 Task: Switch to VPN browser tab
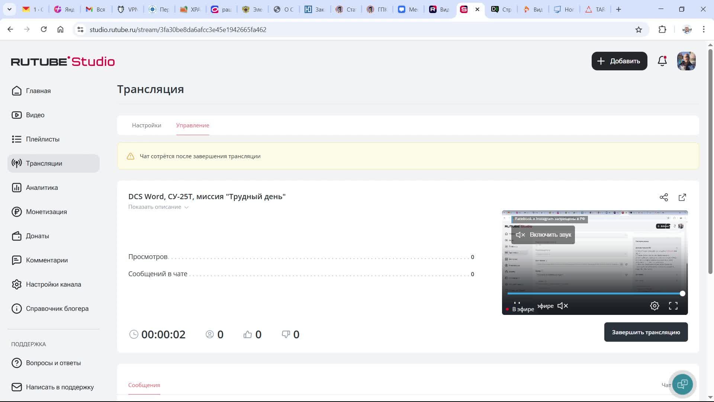pos(127,9)
